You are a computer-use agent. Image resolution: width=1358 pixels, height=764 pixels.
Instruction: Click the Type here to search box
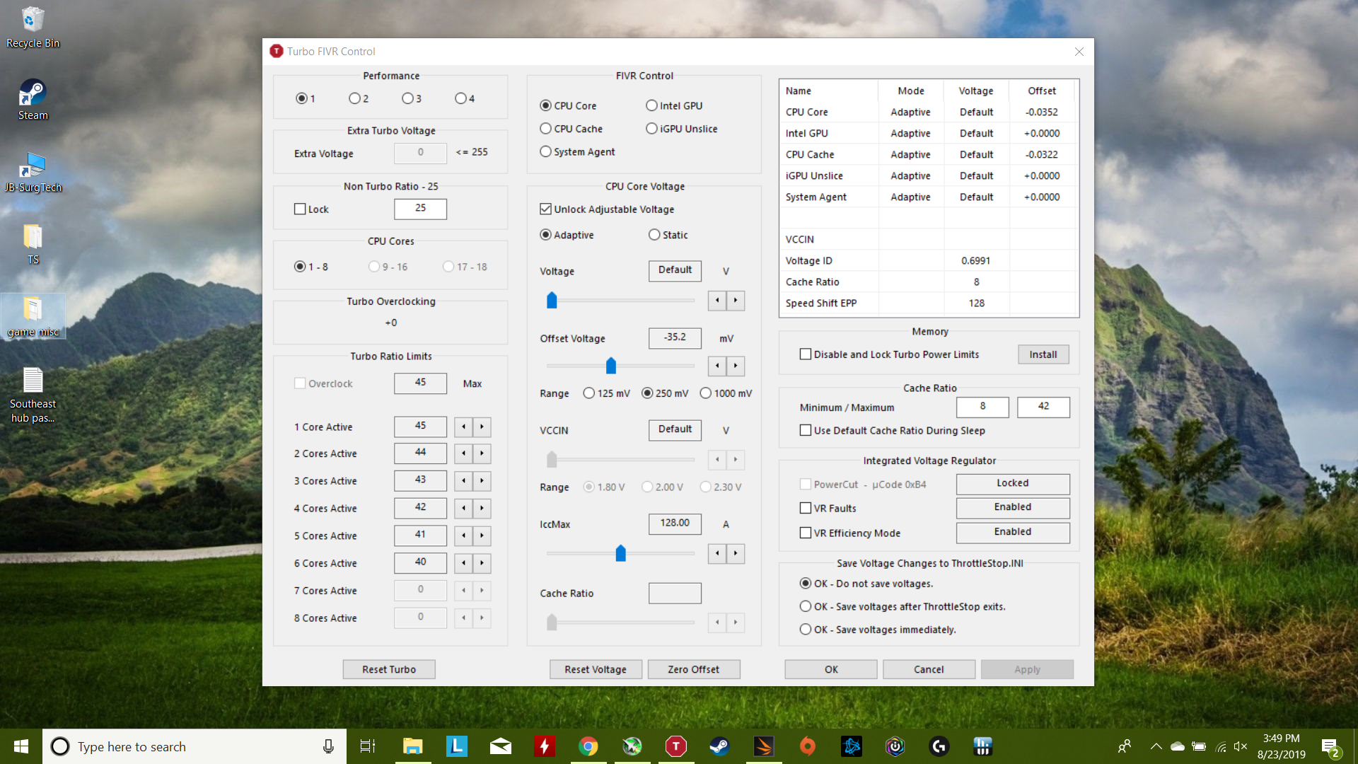[195, 746]
